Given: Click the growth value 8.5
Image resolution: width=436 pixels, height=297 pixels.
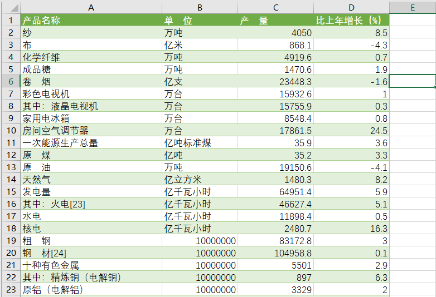Looking at the screenshot, I should [x=351, y=33].
